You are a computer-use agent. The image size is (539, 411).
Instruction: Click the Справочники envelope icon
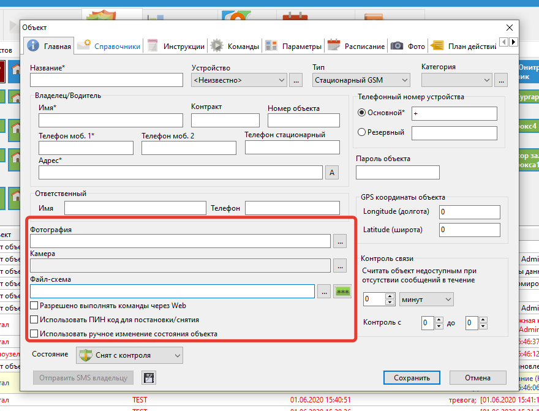[83, 45]
